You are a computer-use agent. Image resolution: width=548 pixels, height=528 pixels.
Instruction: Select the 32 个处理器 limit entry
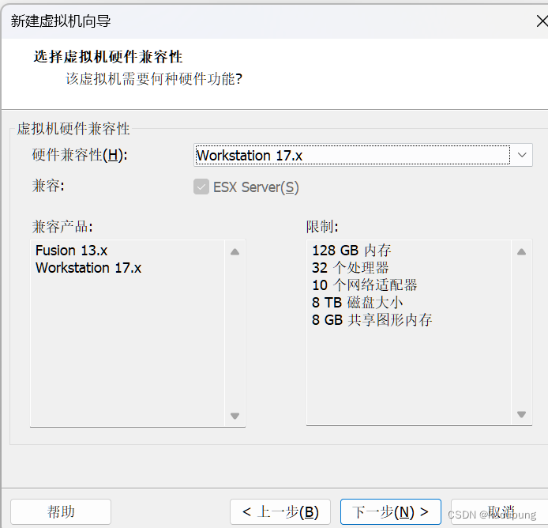350,268
